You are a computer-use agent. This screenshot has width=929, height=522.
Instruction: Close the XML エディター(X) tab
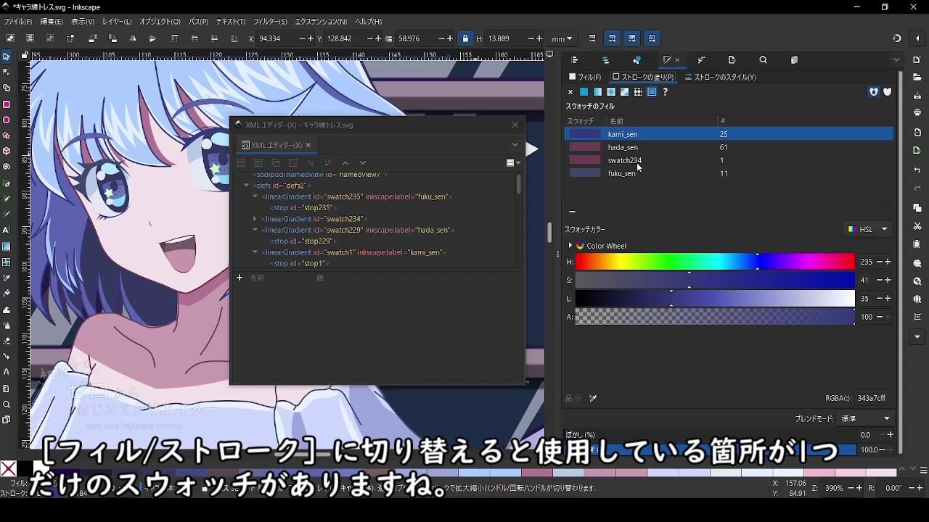click(x=308, y=145)
